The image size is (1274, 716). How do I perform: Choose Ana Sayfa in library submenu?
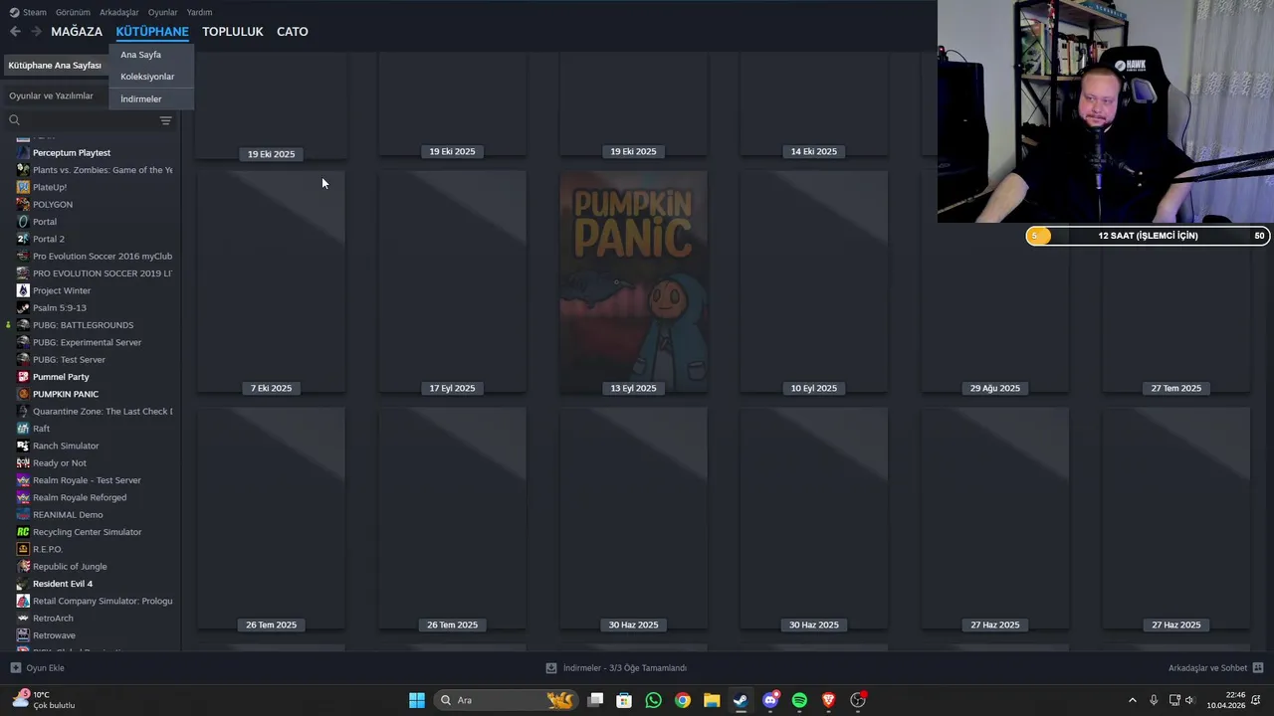[x=140, y=55]
